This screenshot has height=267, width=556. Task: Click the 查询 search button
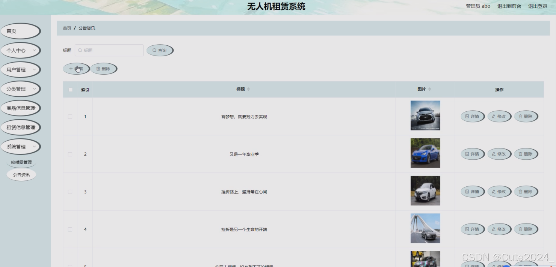point(160,50)
